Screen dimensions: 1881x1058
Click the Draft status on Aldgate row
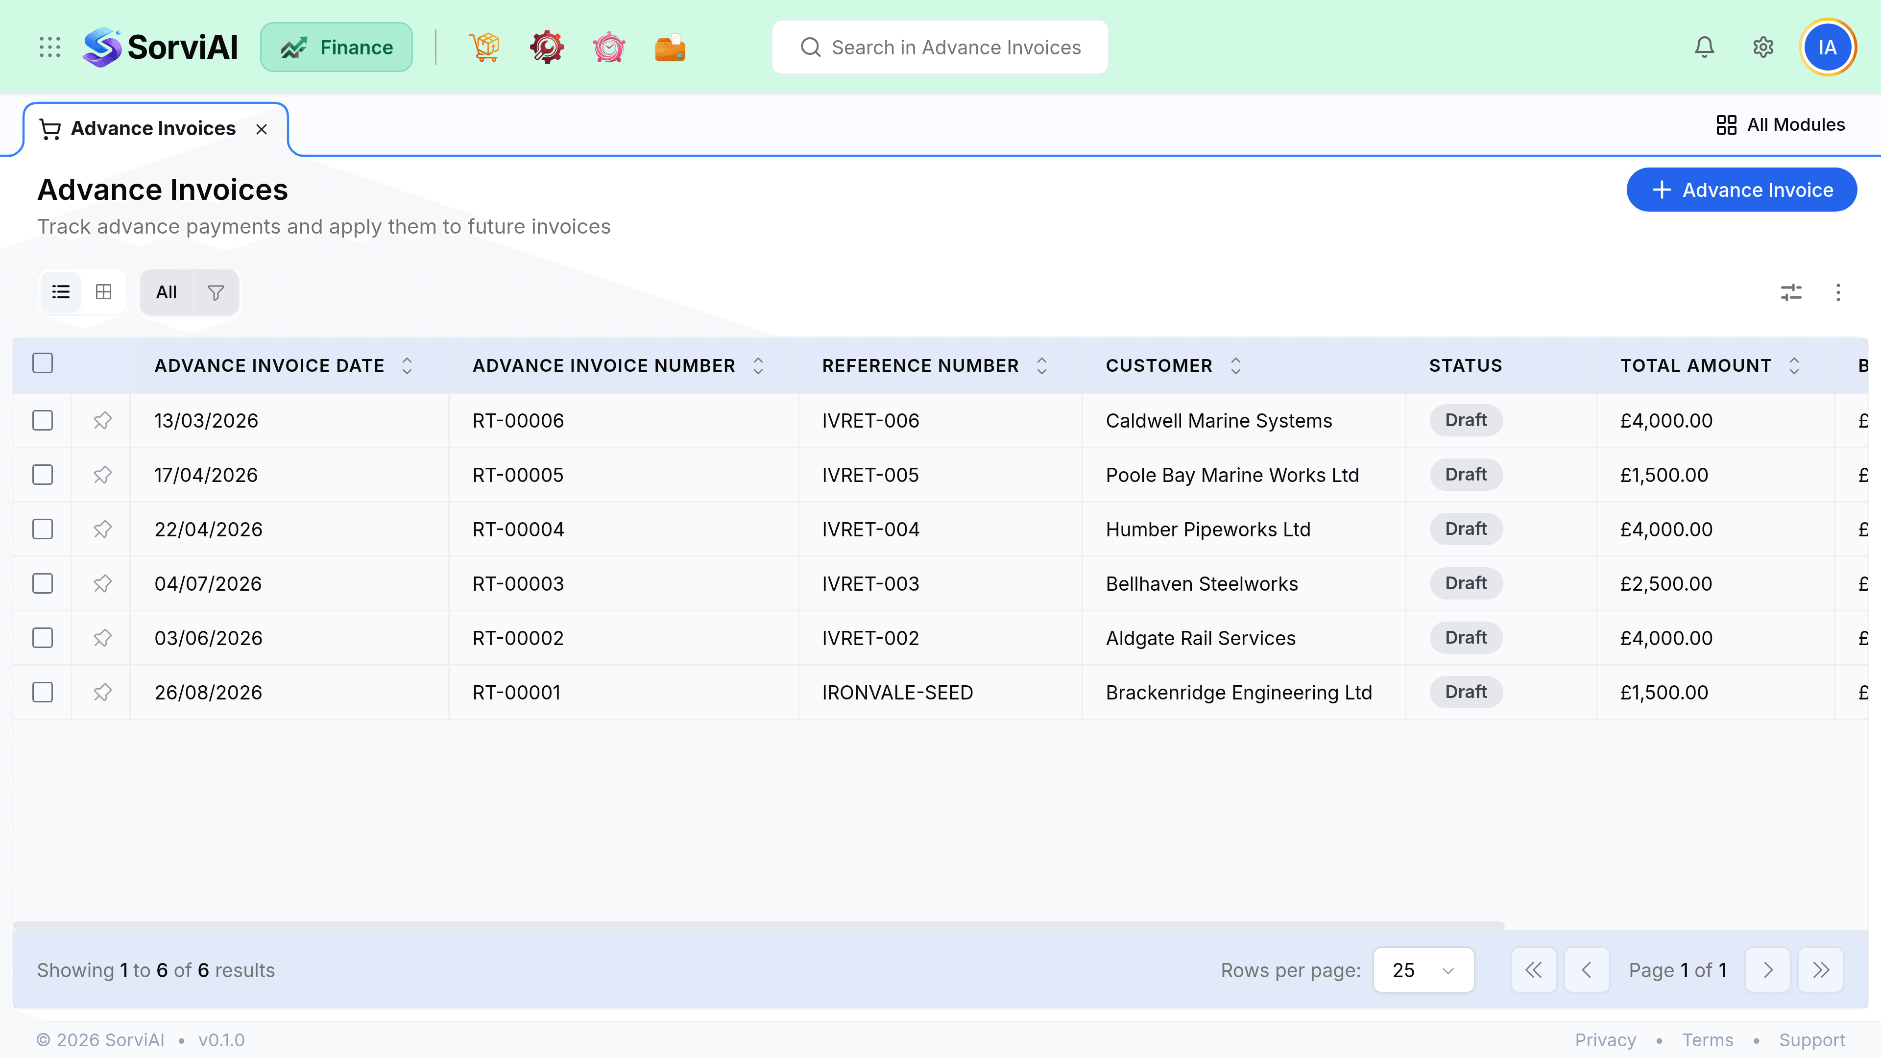pyautogui.click(x=1466, y=637)
